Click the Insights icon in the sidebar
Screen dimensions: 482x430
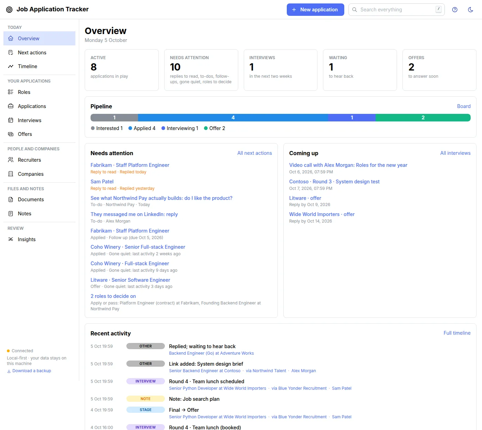tap(11, 239)
